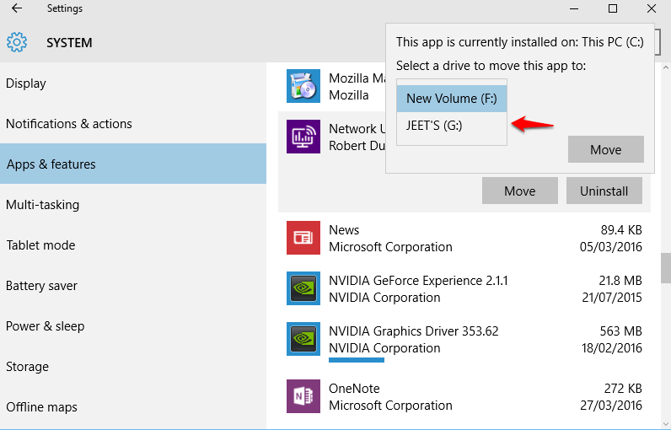Click the NVIDIA Graphics Driver icon

[303, 339]
